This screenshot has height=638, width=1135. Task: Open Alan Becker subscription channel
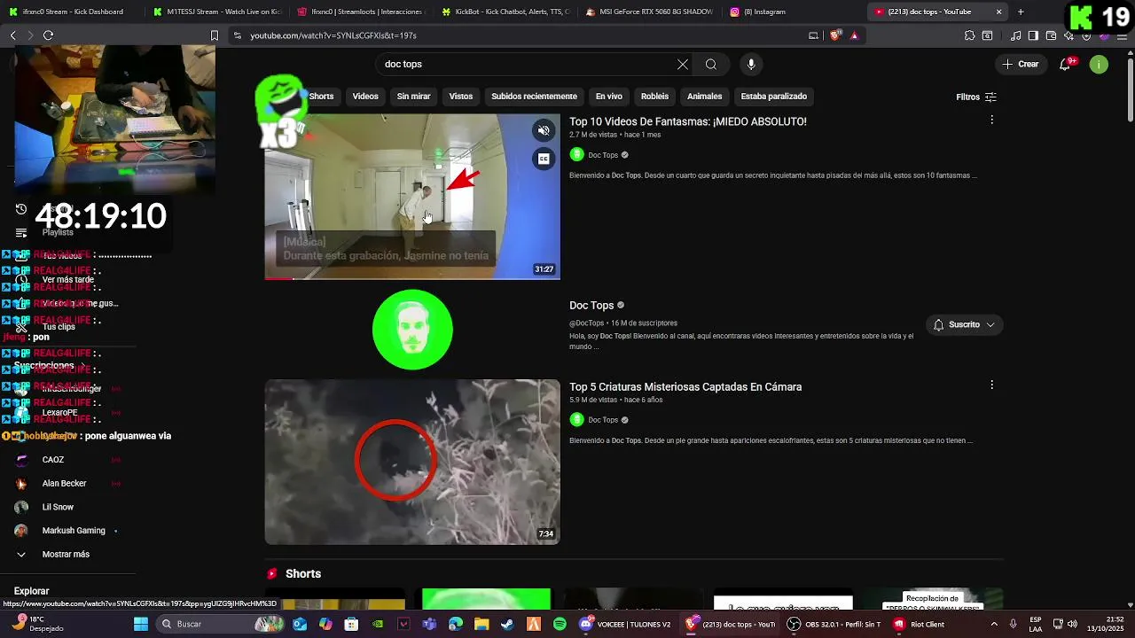(64, 483)
